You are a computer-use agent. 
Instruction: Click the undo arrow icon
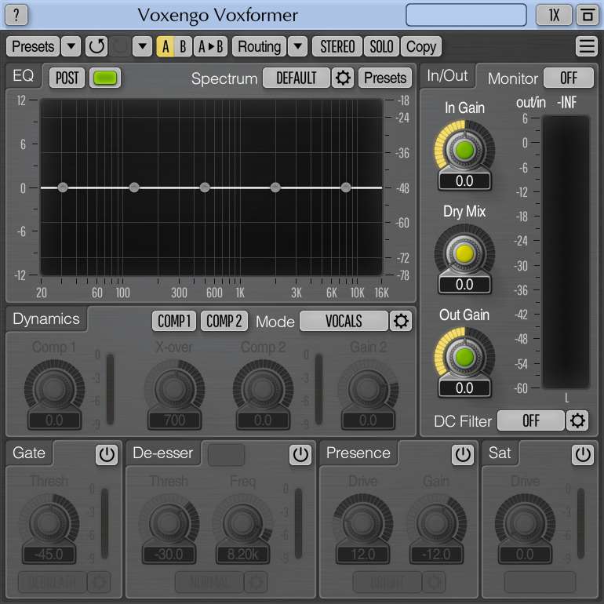[96, 46]
